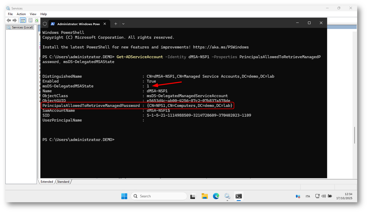This screenshot has width=368, height=213.
Task: Open the Properties toolbar icon in Services
Action: point(30,20)
